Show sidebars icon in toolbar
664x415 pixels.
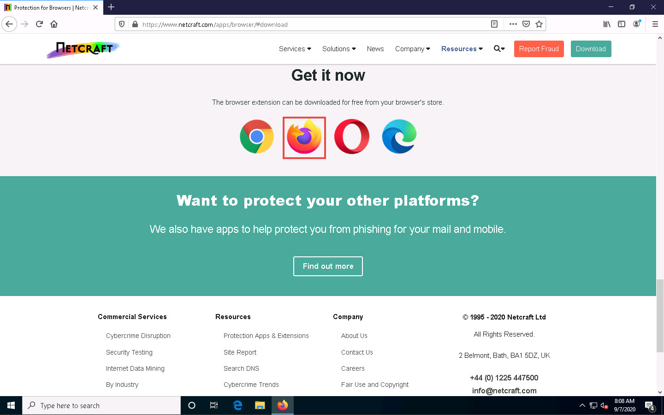click(x=622, y=24)
